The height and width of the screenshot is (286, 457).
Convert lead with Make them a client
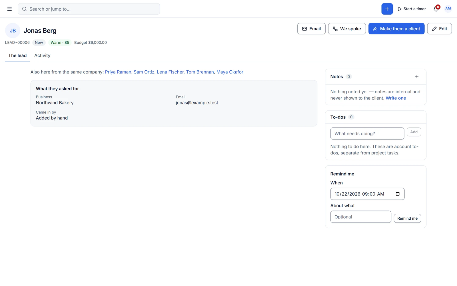396,29
